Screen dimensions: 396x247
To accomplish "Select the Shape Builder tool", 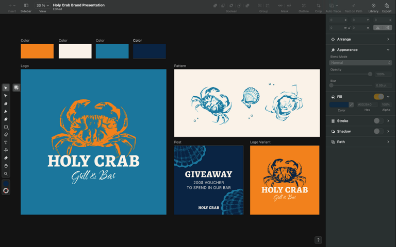I will pos(6,135).
